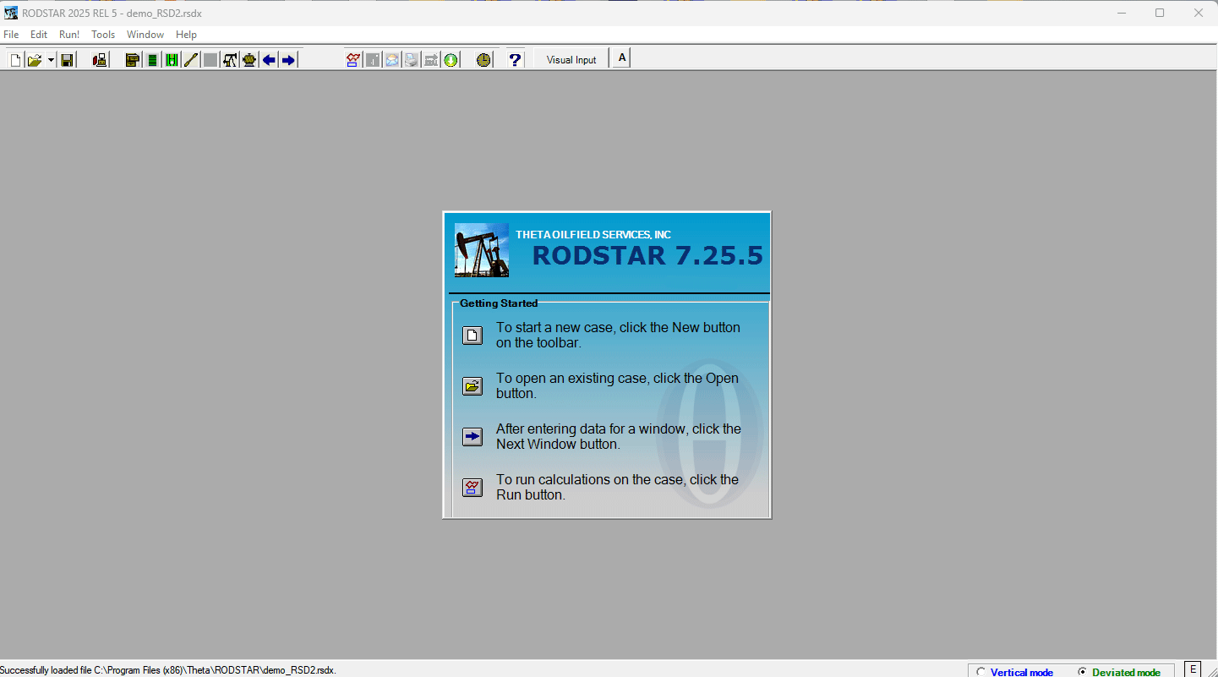Screen dimensions: 1218x677
Task: Click the "RODSTAR 7.25.5" splash title
Action: click(x=647, y=255)
